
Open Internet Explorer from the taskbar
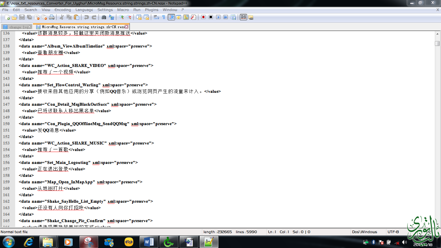(29, 242)
